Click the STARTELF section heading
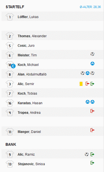The height and width of the screenshot is (172, 104). coord(15,7)
